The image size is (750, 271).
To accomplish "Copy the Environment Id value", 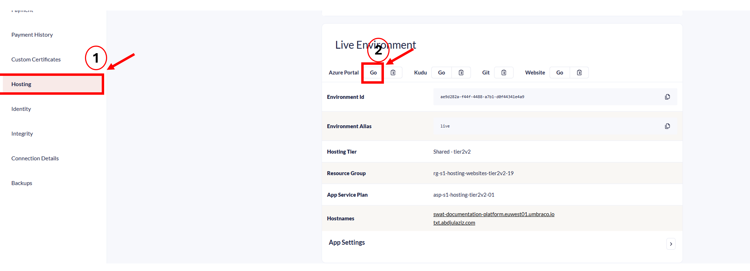I will 667,97.
